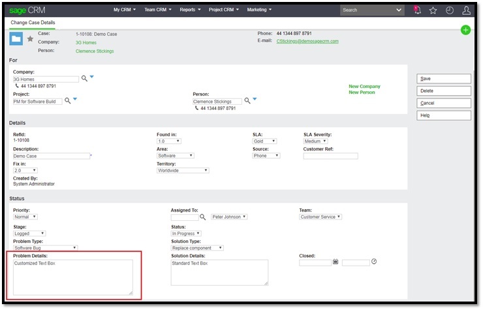This screenshot has width=483, height=310.
Task: Click the New Company link
Action: tap(364, 86)
